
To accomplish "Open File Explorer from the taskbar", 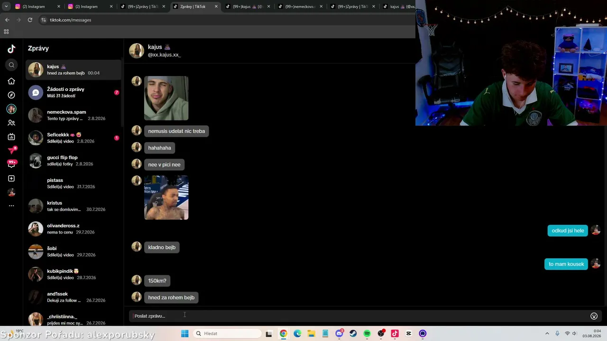I will pyautogui.click(x=311, y=333).
